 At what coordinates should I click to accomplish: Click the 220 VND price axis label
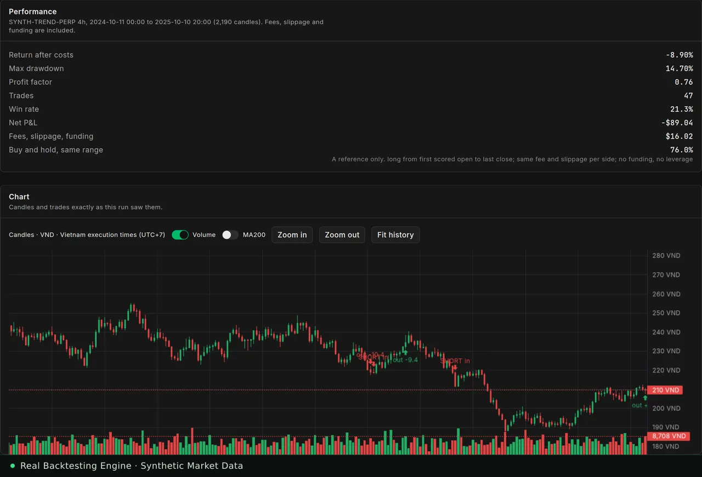(666, 370)
